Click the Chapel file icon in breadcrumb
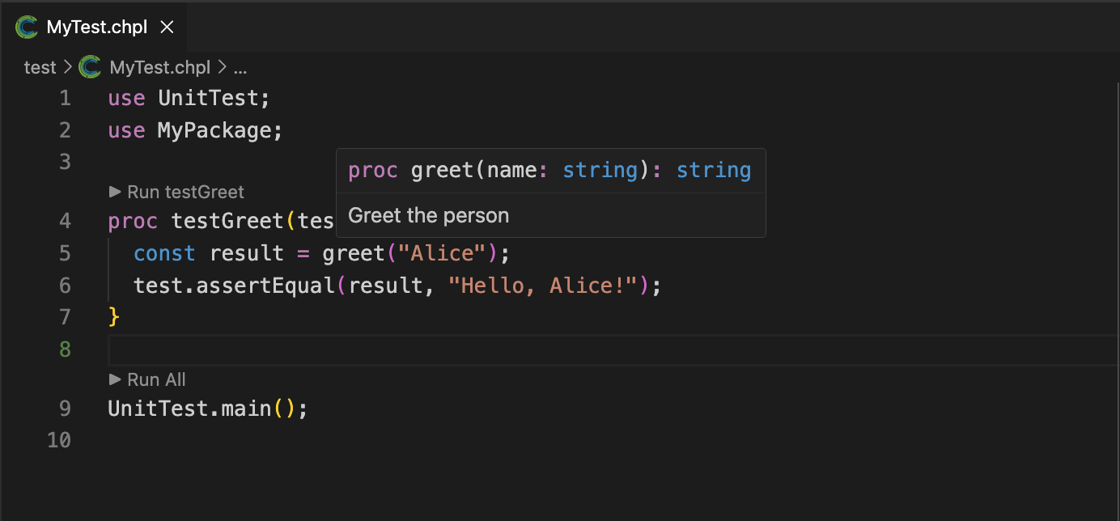 point(90,67)
